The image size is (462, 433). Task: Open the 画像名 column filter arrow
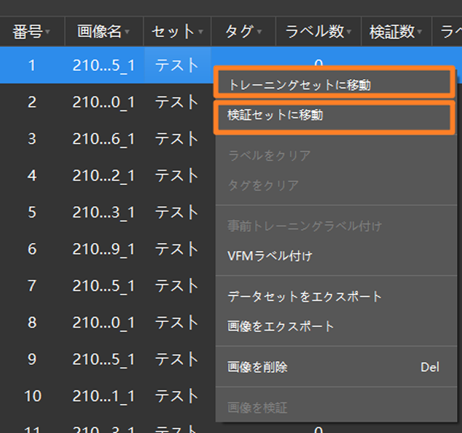pos(127,31)
